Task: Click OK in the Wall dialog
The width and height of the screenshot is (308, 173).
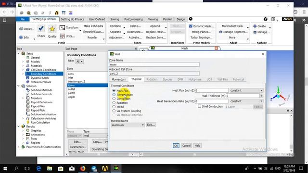Action: click(176, 146)
